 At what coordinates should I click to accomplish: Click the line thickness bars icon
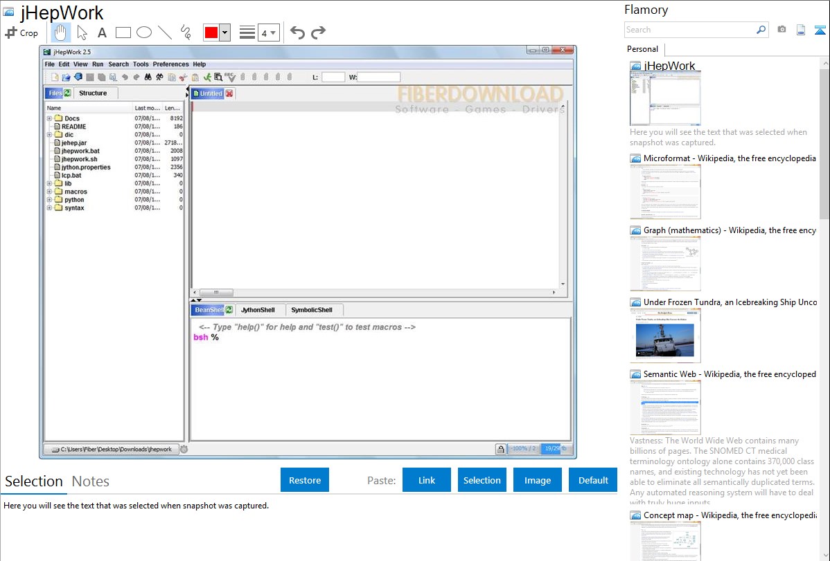(x=247, y=33)
